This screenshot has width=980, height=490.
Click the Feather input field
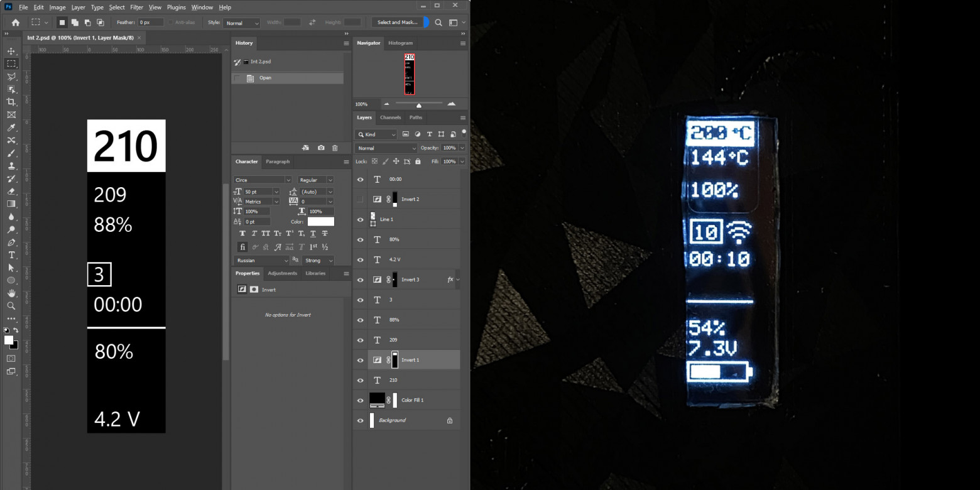(x=151, y=23)
